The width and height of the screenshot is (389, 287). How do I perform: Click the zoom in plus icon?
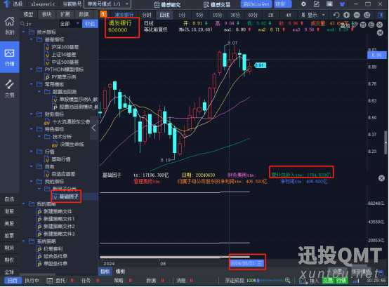pyautogui.click(x=346, y=15)
